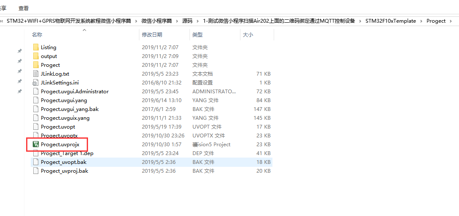Click DEP 文件 type cell

coord(203,153)
